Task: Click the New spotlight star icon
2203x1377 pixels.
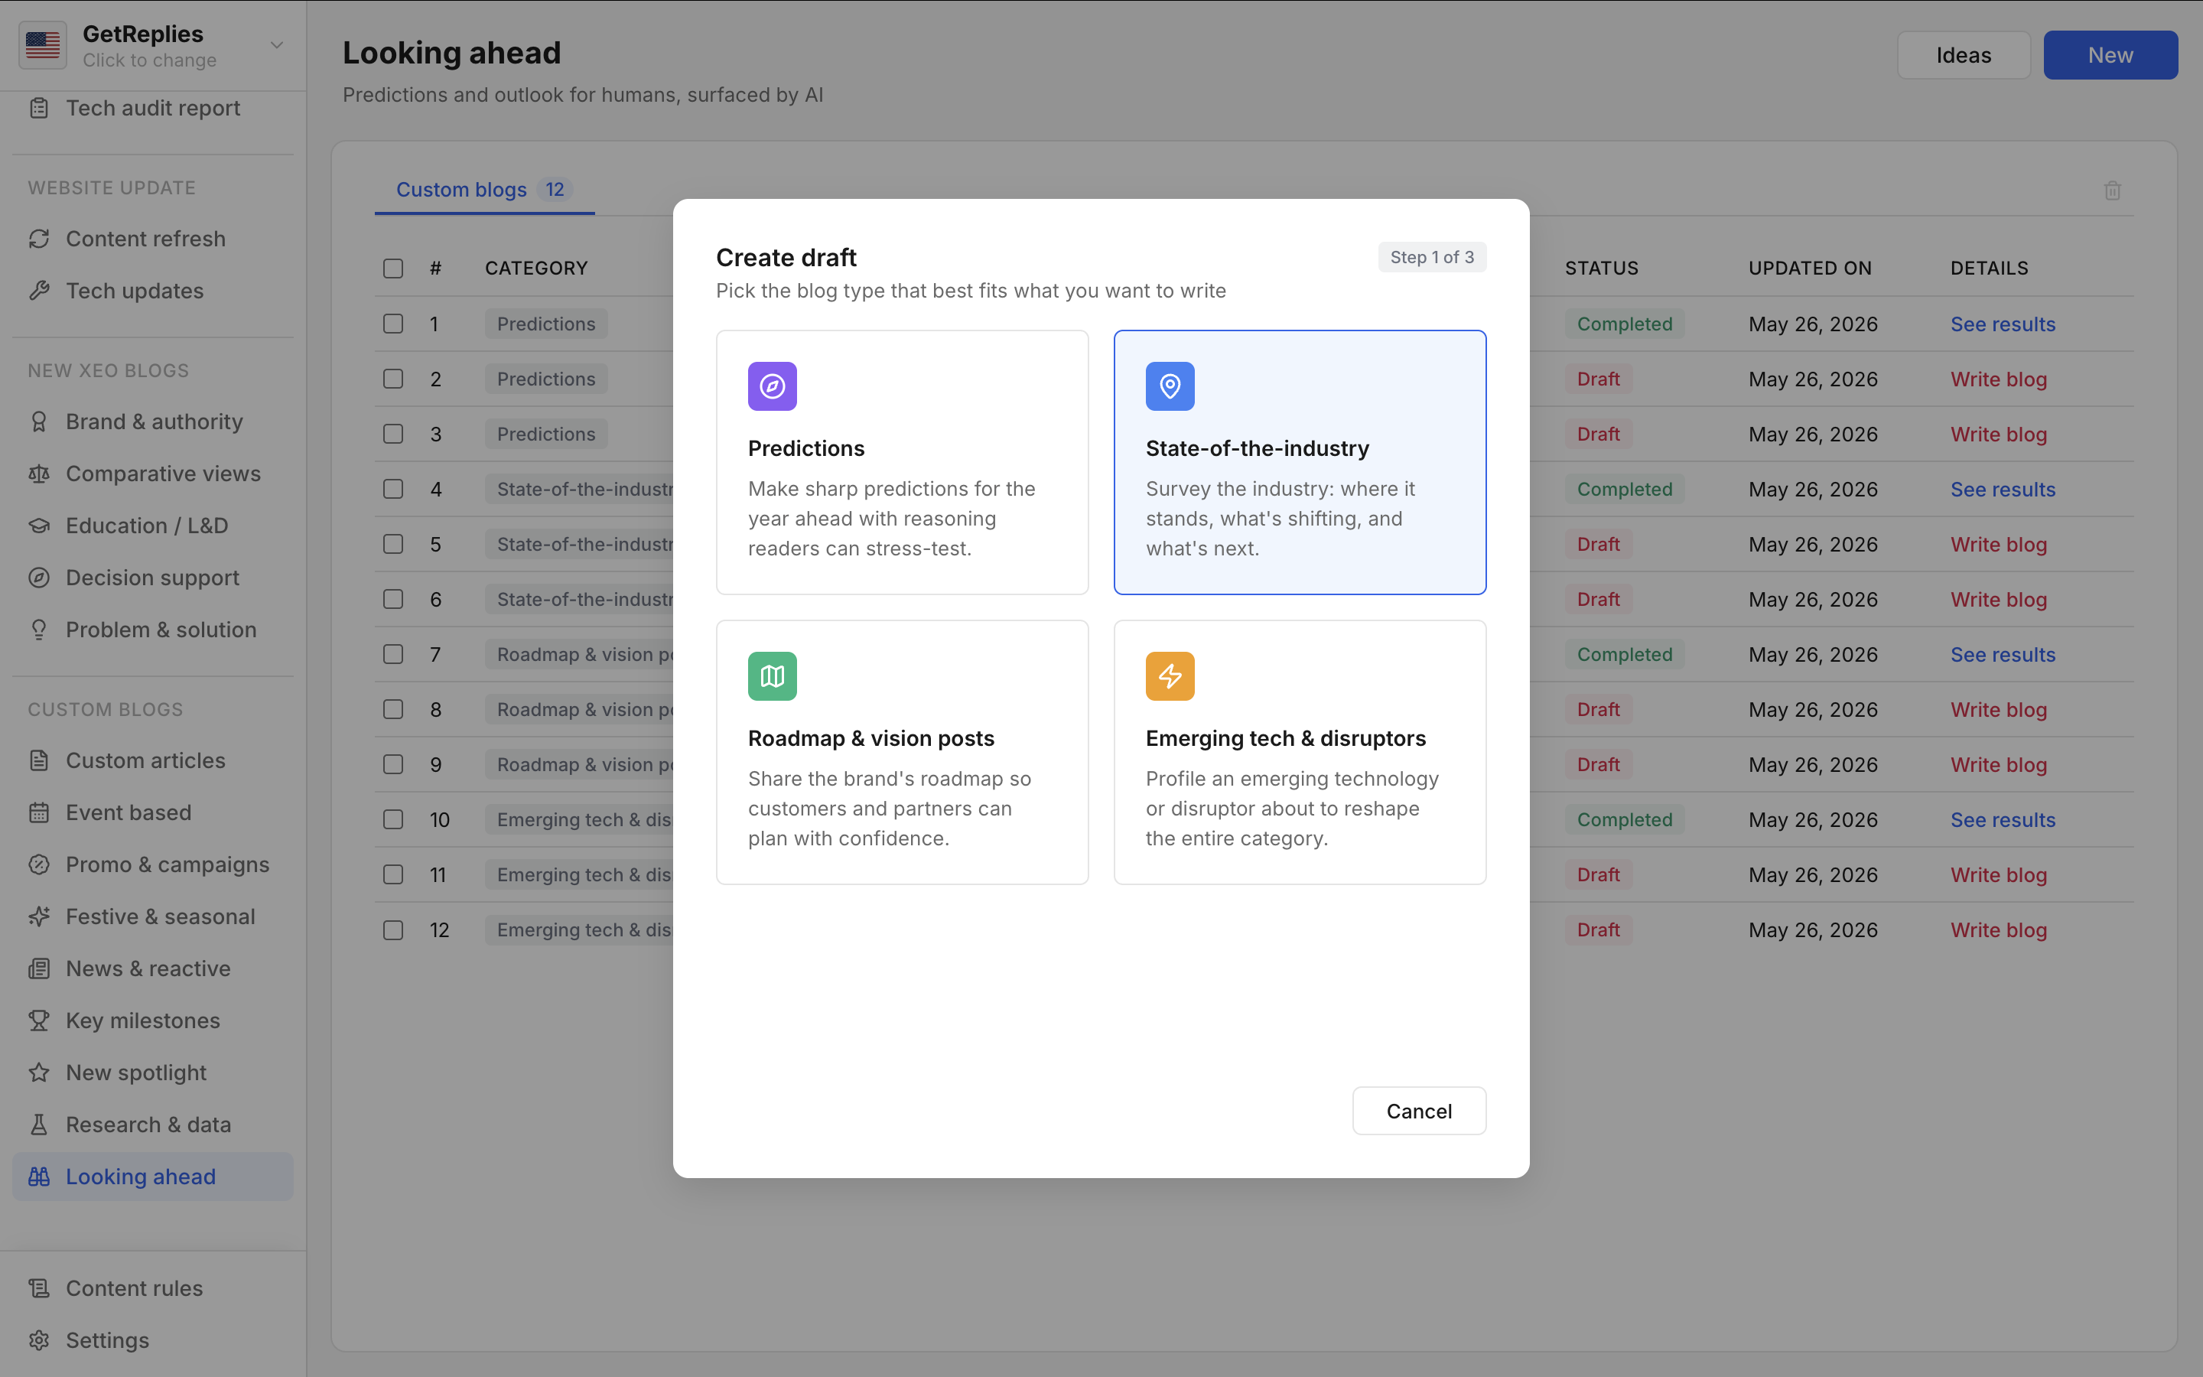Action: (x=39, y=1072)
